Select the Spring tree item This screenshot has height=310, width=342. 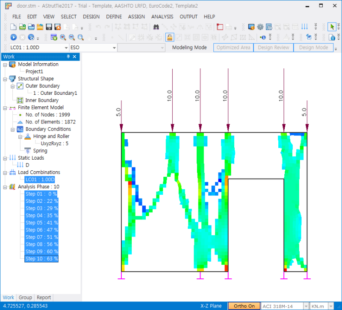point(40,151)
